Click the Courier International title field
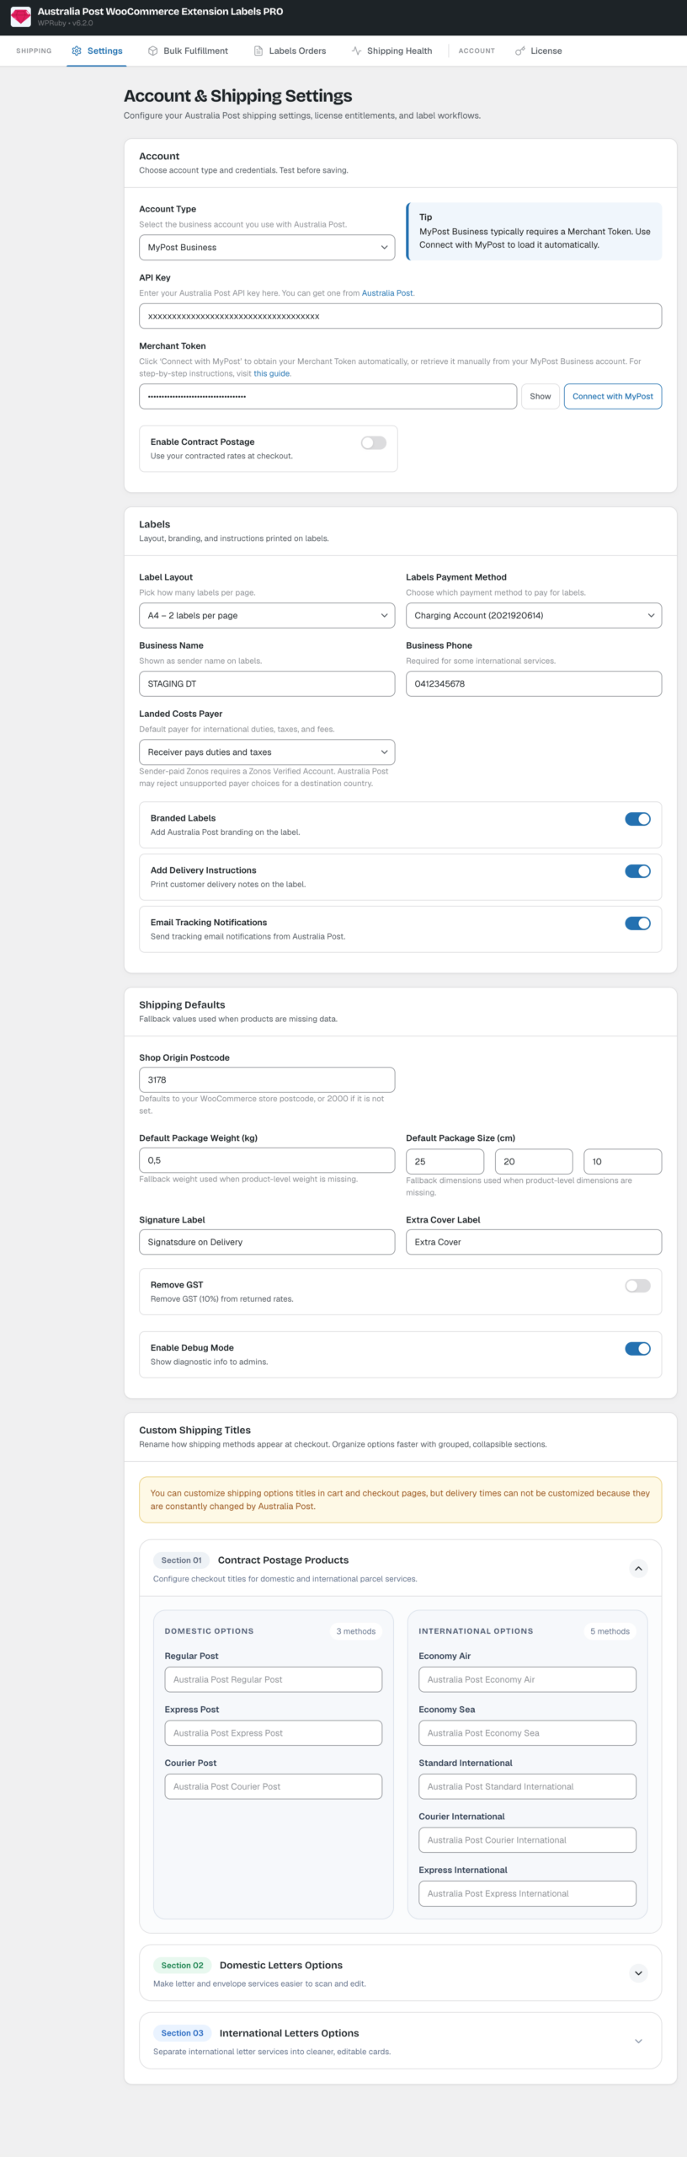 527,1840
